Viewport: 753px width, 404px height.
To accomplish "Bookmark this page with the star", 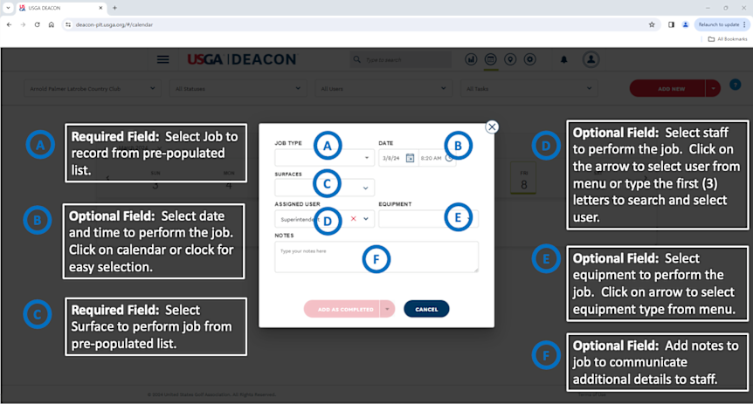I will click(x=652, y=24).
